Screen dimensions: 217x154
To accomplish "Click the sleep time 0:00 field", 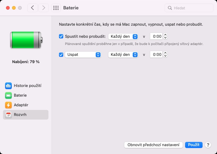I will pyautogui.click(x=157, y=55).
